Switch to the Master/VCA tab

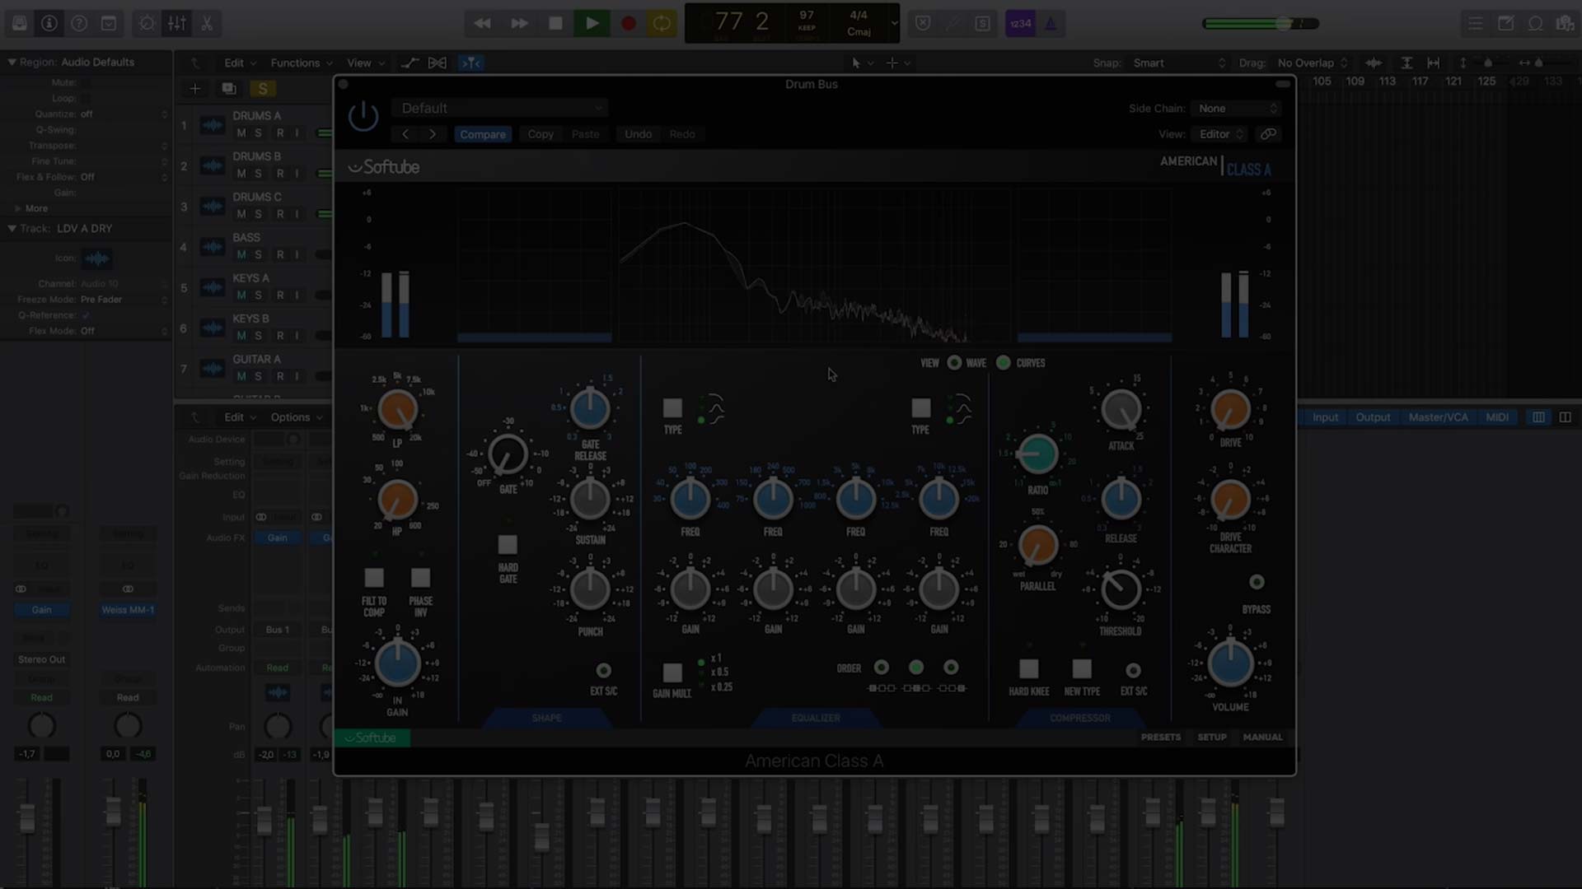tap(1438, 417)
